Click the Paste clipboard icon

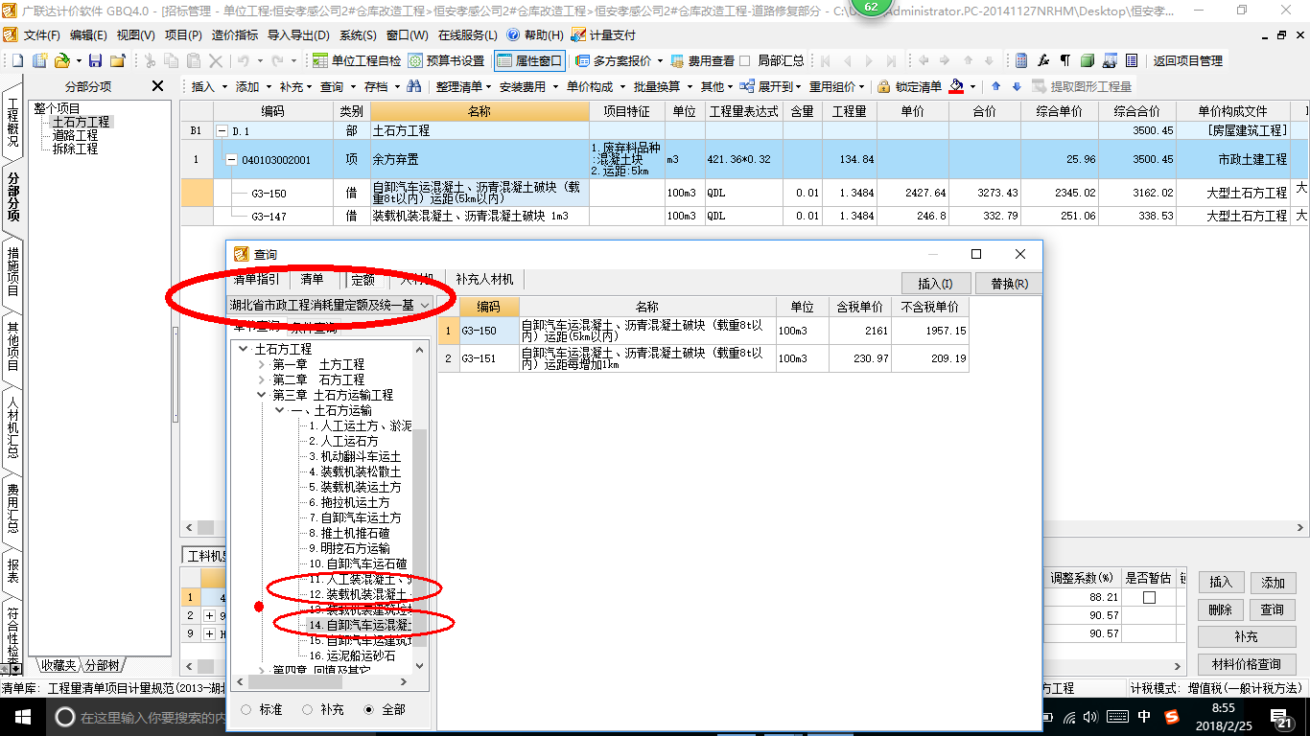[x=194, y=60]
